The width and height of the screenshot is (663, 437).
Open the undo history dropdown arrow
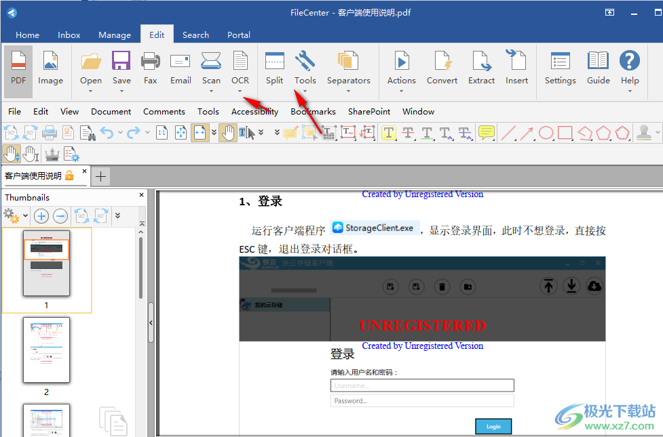pyautogui.click(x=121, y=133)
